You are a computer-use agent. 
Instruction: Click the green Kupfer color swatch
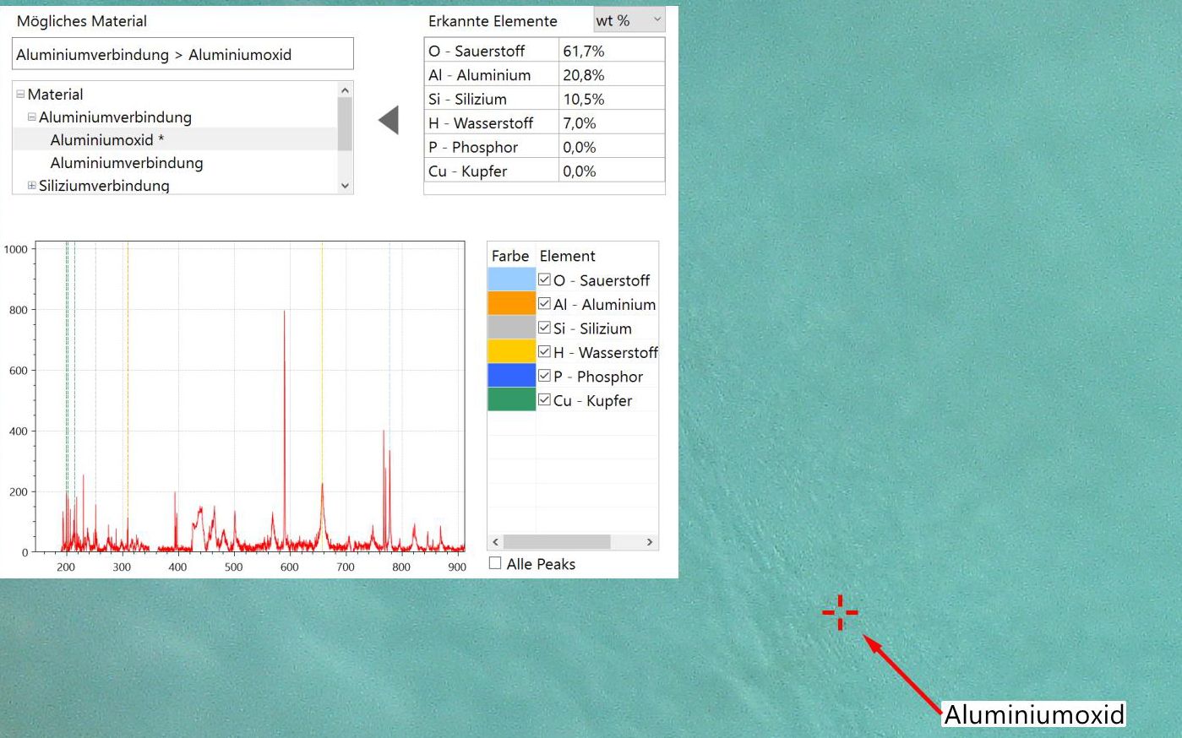[511, 399]
